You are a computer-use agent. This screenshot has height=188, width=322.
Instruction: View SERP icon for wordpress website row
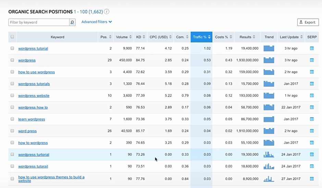click(312, 95)
